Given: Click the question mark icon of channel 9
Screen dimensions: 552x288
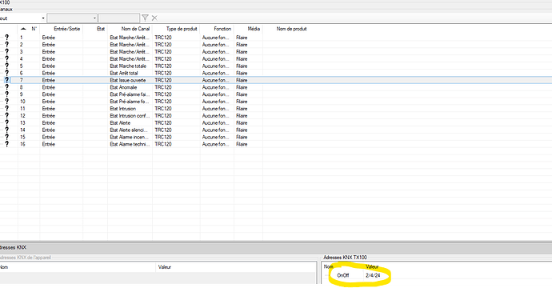Looking at the screenshot, I should coord(6,94).
